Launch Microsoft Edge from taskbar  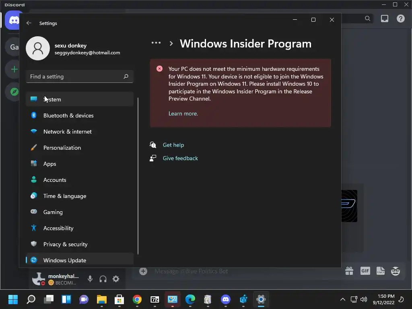coord(190,299)
